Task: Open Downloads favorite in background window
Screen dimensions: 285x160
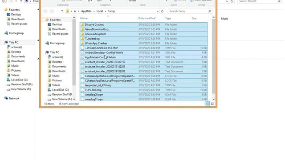Action: point(16,19)
